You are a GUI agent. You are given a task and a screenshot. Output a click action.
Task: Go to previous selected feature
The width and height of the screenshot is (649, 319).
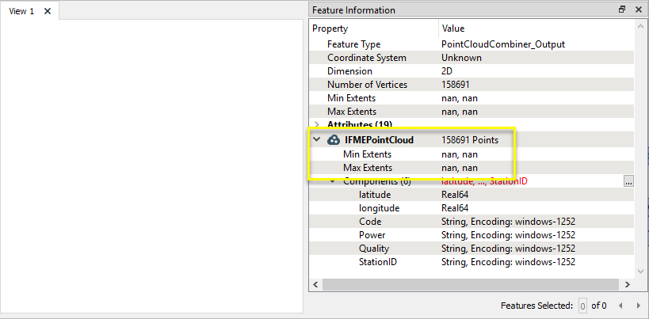point(620,306)
